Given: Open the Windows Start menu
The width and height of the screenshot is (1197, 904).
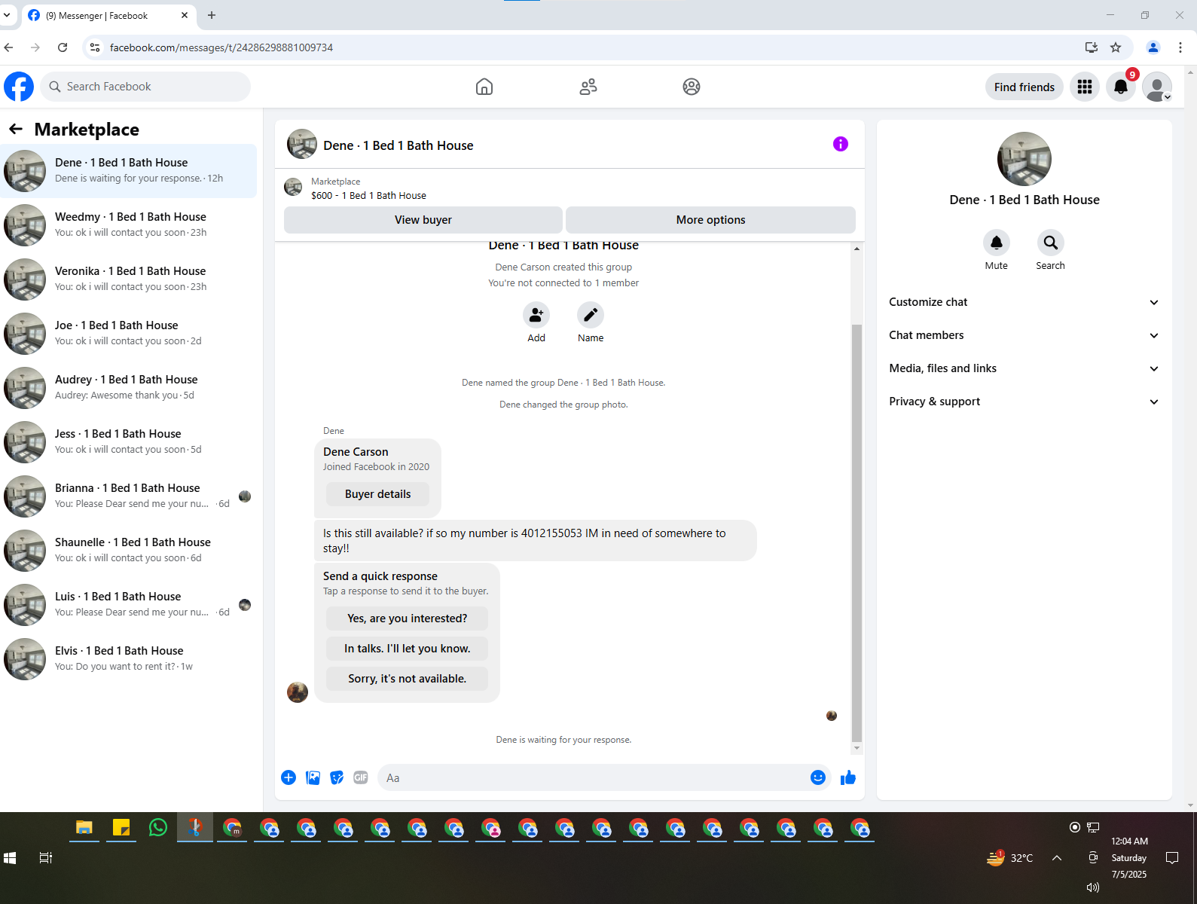Looking at the screenshot, I should tap(10, 858).
